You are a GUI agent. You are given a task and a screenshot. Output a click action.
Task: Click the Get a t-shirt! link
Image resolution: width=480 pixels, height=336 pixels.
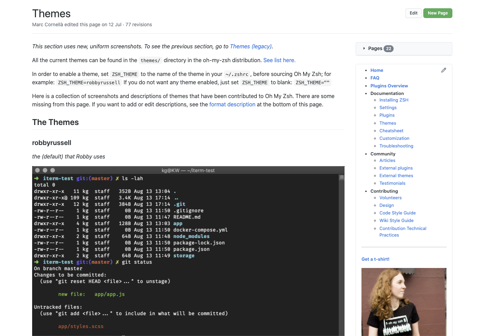pyautogui.click(x=375, y=259)
